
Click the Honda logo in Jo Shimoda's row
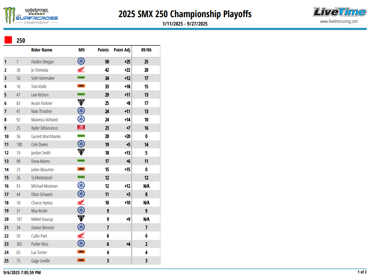point(81,70)
